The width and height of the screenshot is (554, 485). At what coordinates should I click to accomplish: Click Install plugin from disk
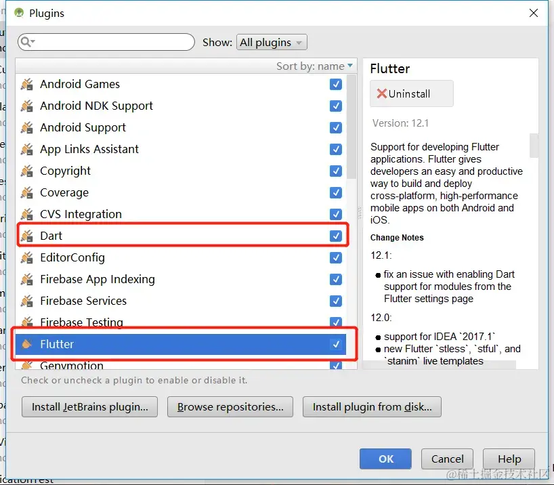pyautogui.click(x=372, y=407)
